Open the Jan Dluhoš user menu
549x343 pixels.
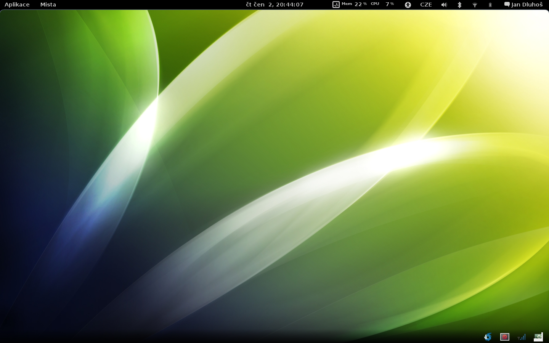pos(523,5)
